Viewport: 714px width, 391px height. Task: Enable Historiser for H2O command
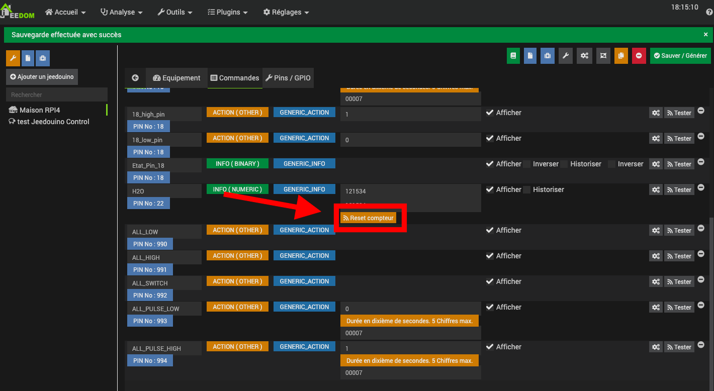pos(527,189)
